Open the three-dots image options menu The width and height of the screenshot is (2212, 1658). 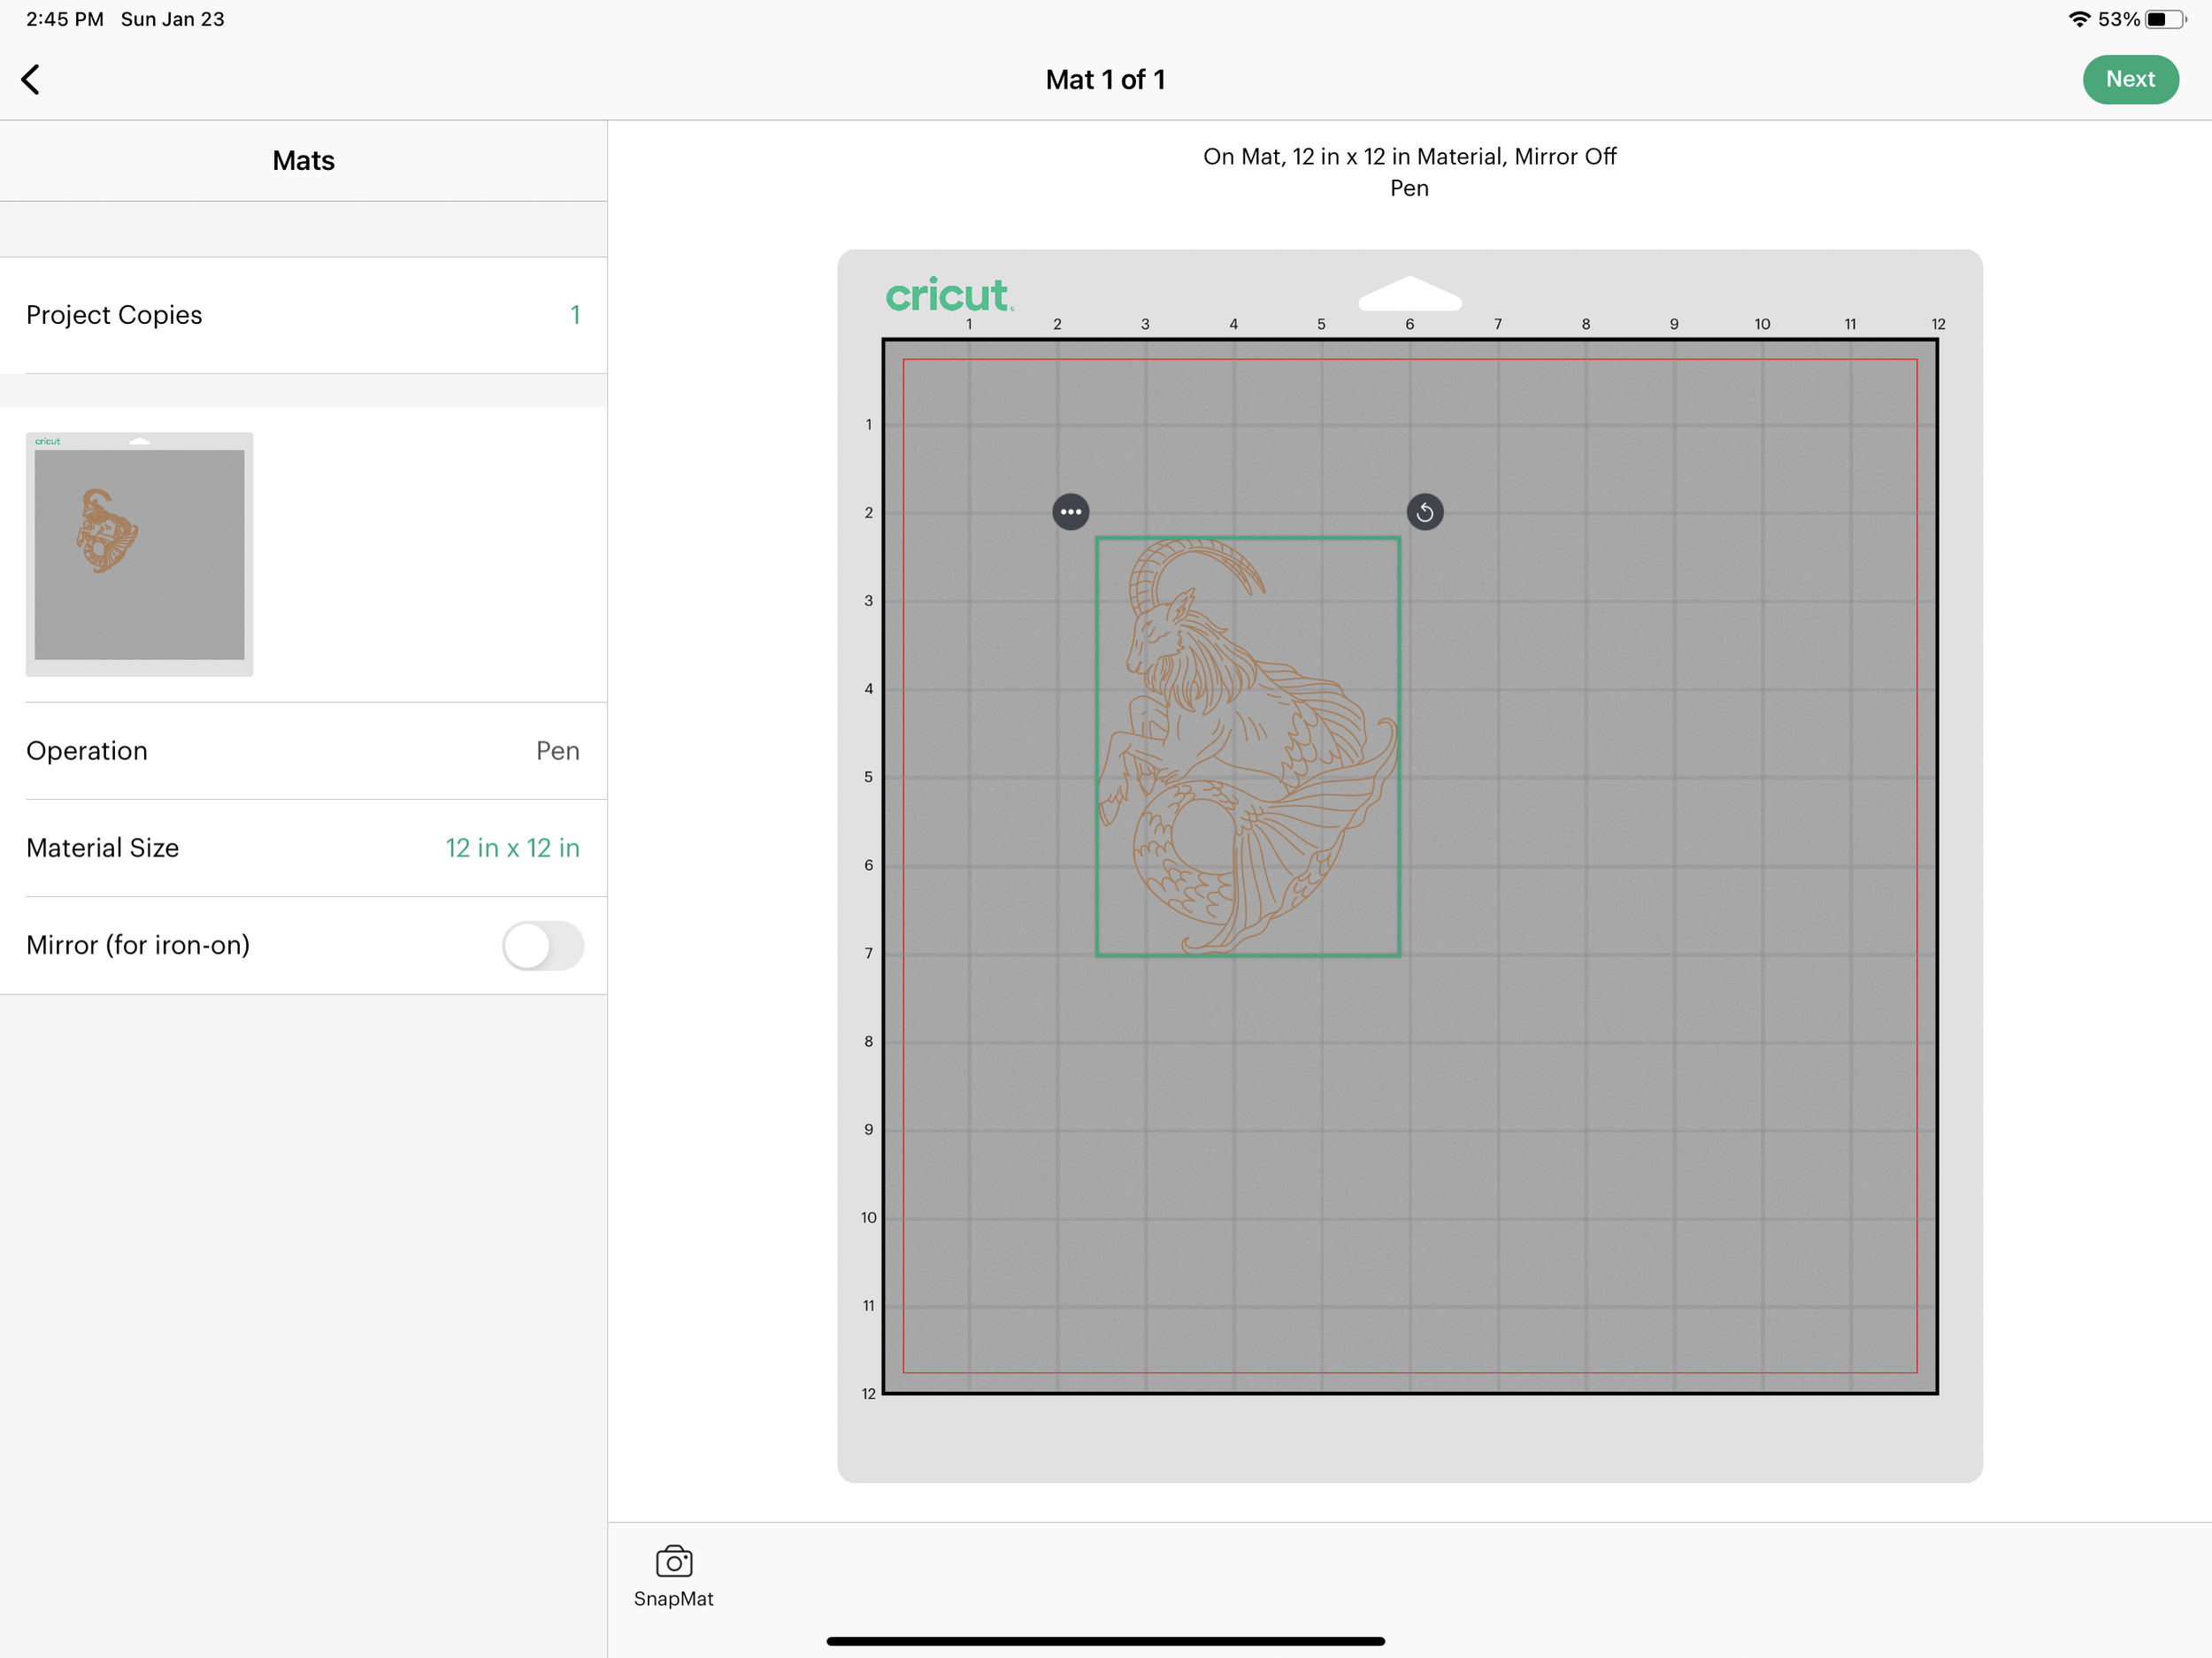coord(1070,512)
